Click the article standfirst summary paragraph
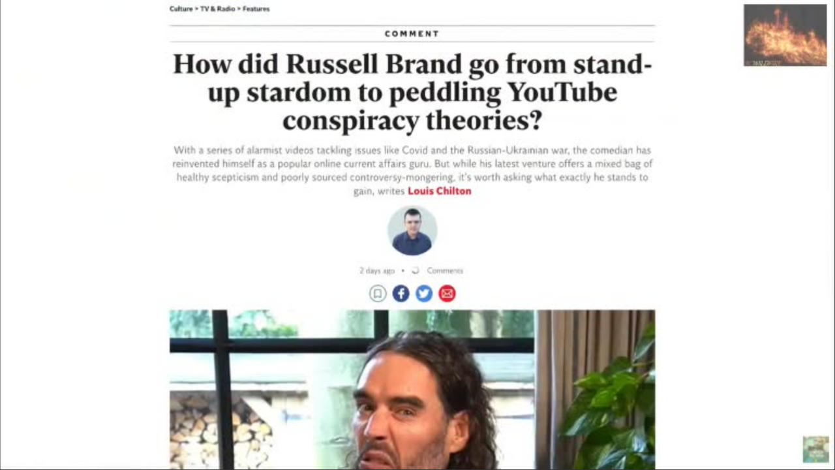835x470 pixels. coord(412,170)
